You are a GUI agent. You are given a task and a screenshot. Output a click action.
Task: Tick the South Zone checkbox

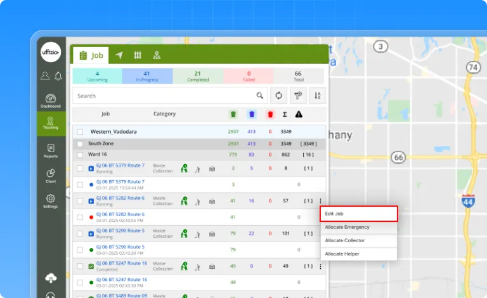click(x=80, y=144)
